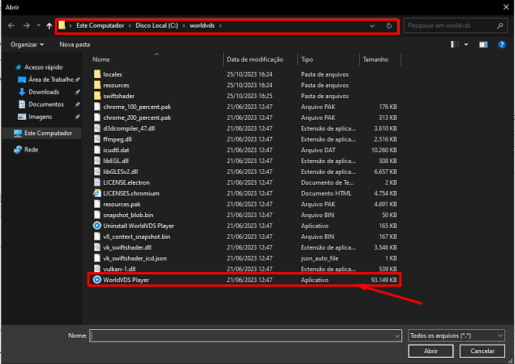This screenshot has height=364, width=515.
Task: Select libEGL.dll file icon
Action: [97, 161]
